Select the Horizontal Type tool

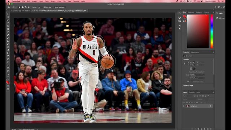(x=8, y=62)
